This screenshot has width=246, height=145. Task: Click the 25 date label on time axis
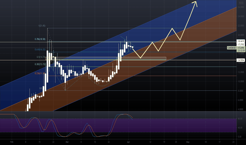[x=176, y=142]
